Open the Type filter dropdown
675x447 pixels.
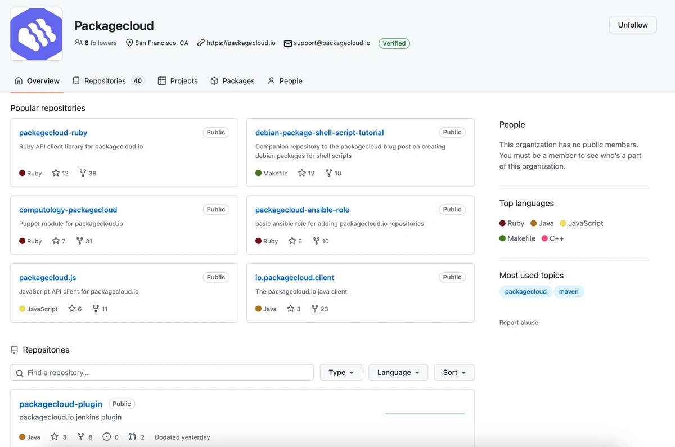tap(341, 372)
